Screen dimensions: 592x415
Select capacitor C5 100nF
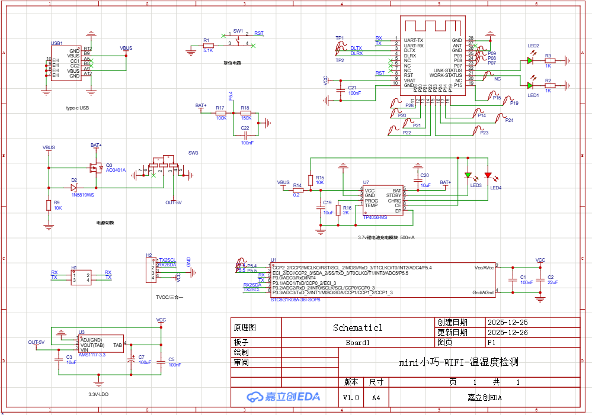pos(161,362)
